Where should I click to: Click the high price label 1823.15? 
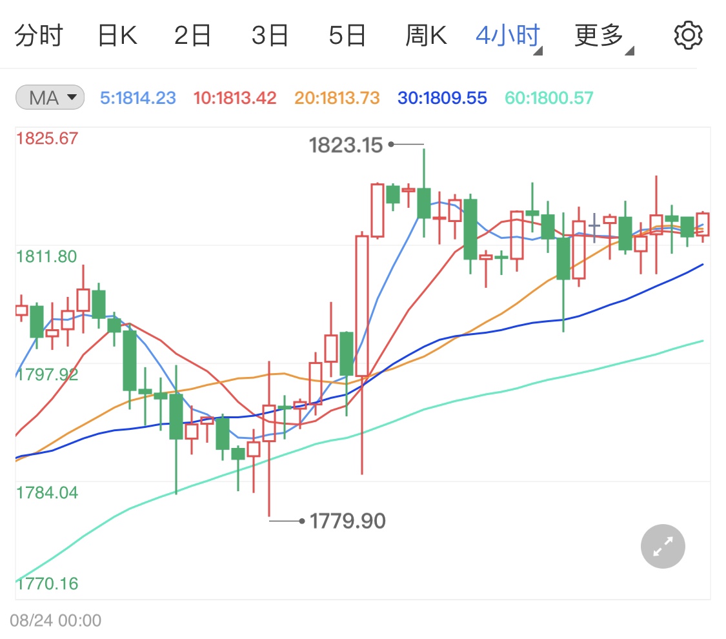pos(347,145)
